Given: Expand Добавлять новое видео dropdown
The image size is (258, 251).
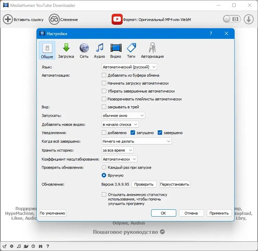Looking at the screenshot, I should pyautogui.click(x=120, y=124).
